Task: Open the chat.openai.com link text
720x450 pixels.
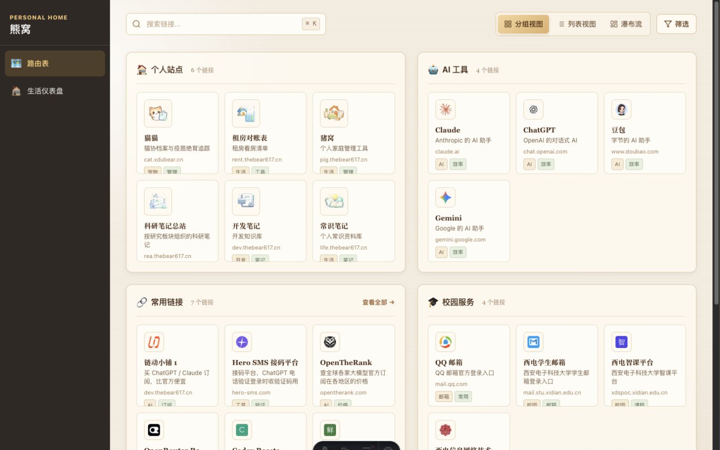Action: (x=545, y=152)
